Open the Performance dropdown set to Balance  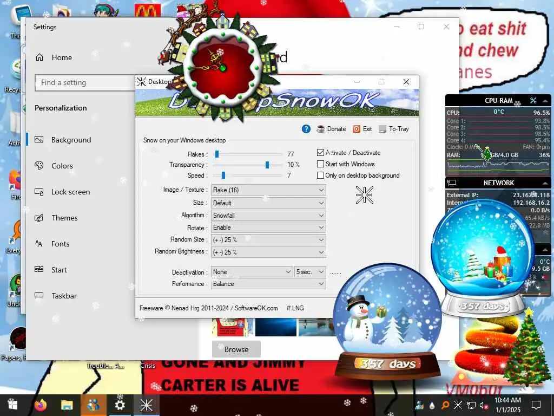pyautogui.click(x=268, y=284)
